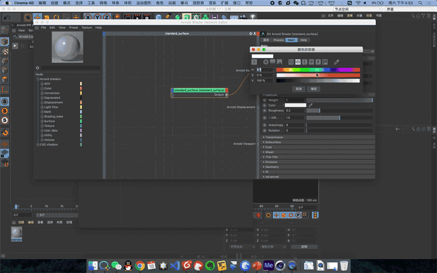Expand the Subsurface section
Viewport: 437px width, 273px height.
tap(318, 142)
